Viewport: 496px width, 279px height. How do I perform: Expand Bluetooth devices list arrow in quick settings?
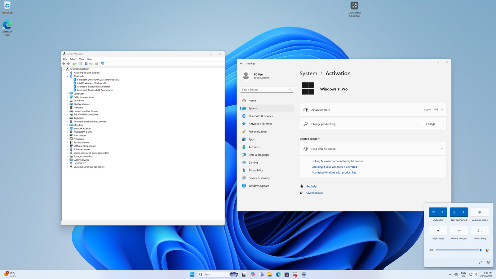click(464, 212)
